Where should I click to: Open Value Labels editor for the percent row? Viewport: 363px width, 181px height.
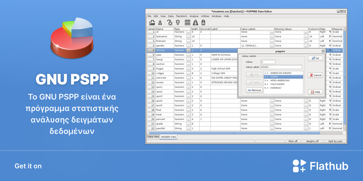click(272, 119)
